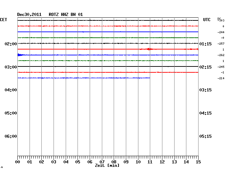The image size is (226, 171).
Task: Click the CET time zone label
Action: 3,20
